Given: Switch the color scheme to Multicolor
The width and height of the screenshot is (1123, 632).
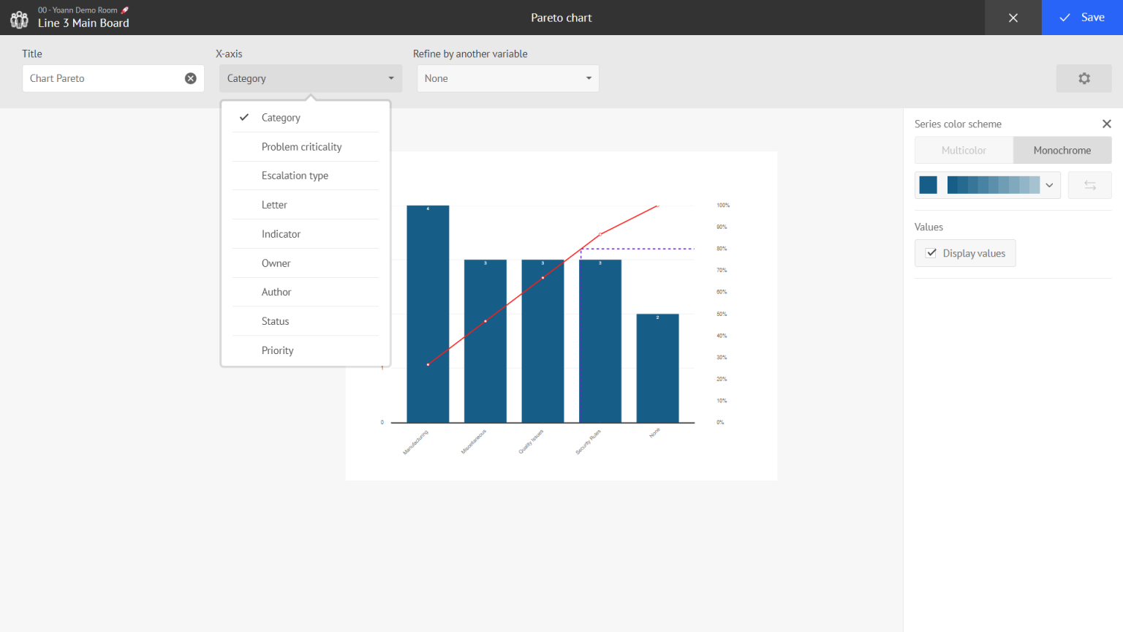Looking at the screenshot, I should click(x=964, y=150).
